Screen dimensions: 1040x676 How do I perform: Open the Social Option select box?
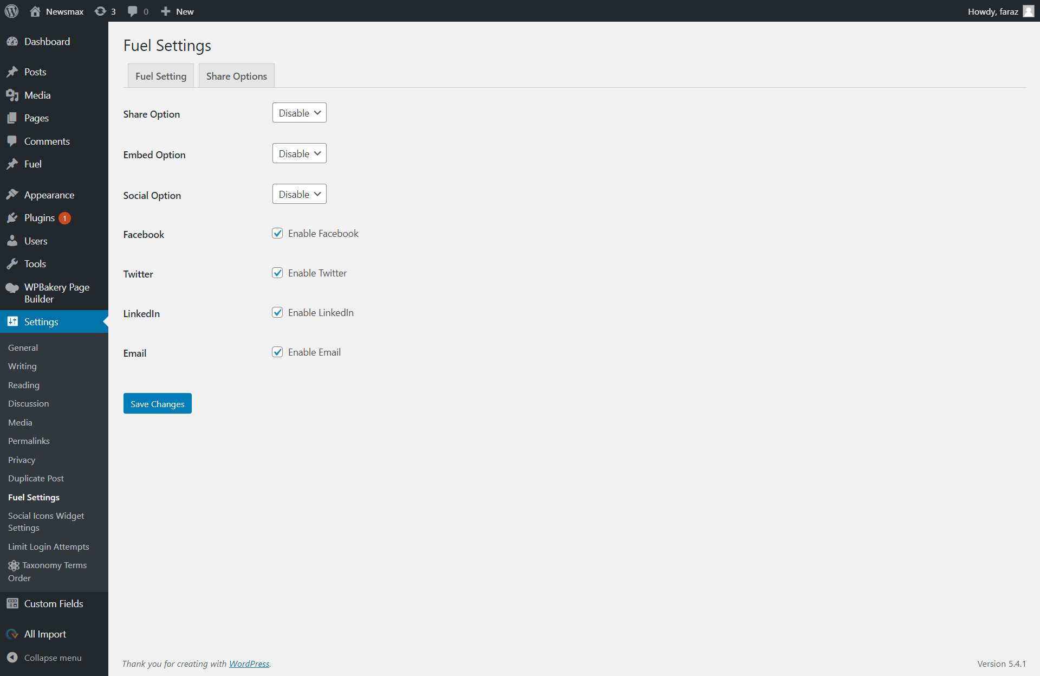tap(299, 194)
